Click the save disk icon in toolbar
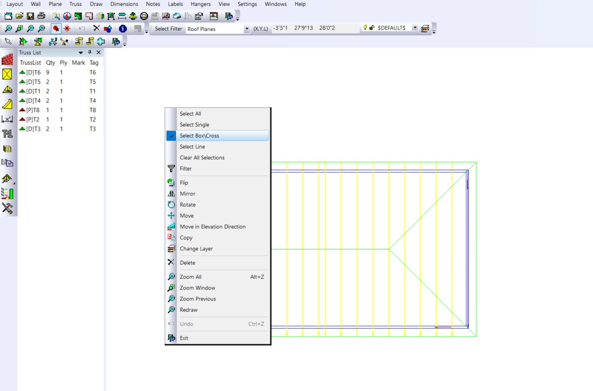This screenshot has height=391, width=593. [x=31, y=16]
